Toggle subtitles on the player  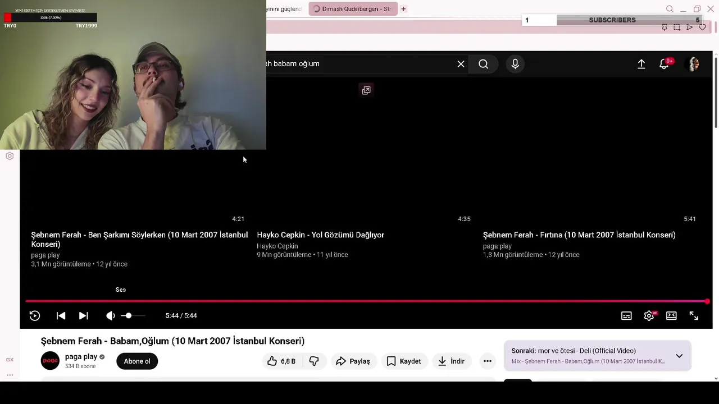pos(626,316)
